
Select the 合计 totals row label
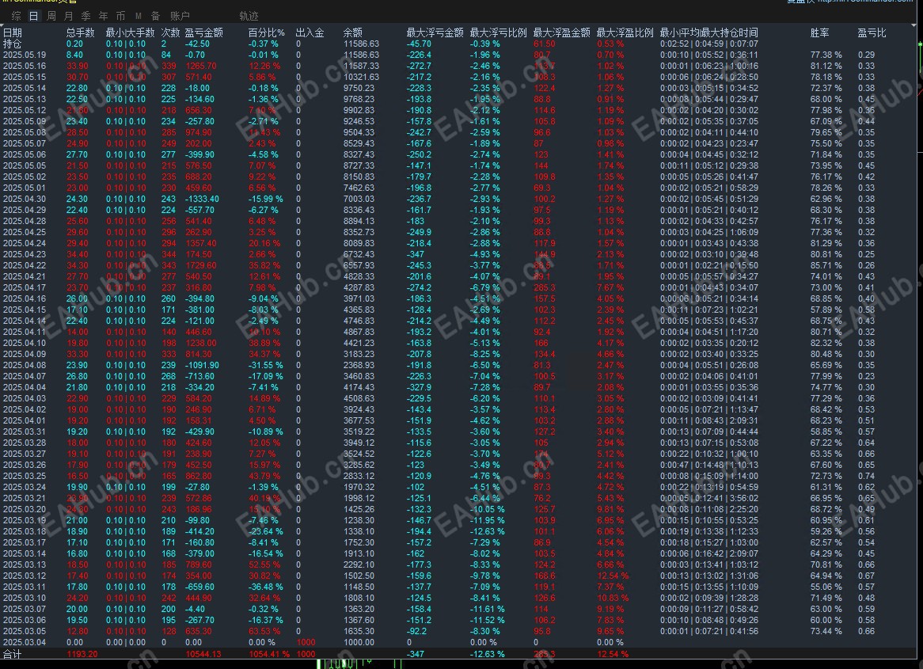click(13, 654)
